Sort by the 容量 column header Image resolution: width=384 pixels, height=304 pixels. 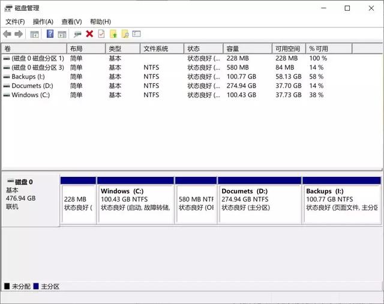coord(248,49)
